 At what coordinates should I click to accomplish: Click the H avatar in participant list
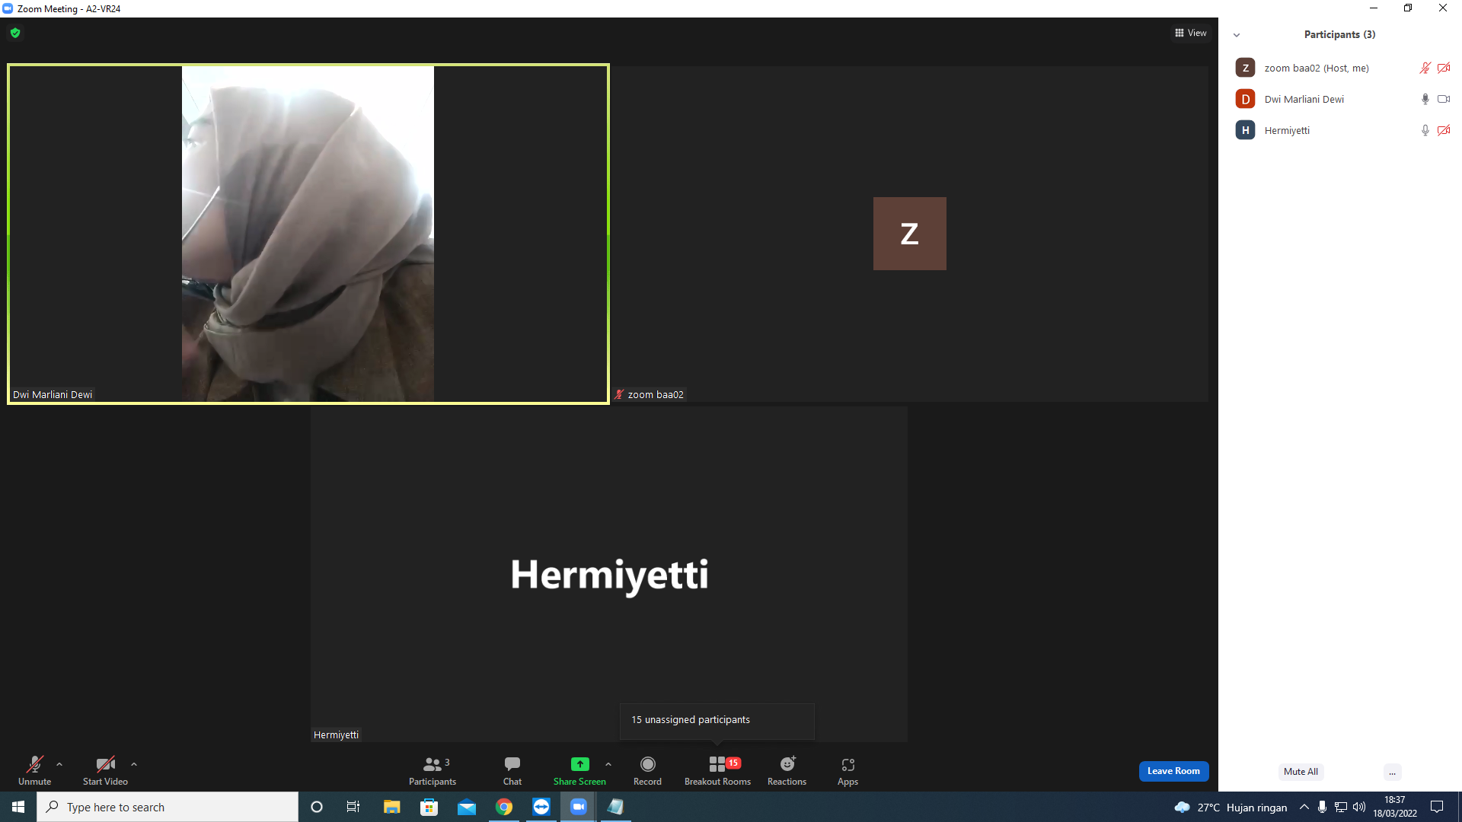click(x=1246, y=130)
